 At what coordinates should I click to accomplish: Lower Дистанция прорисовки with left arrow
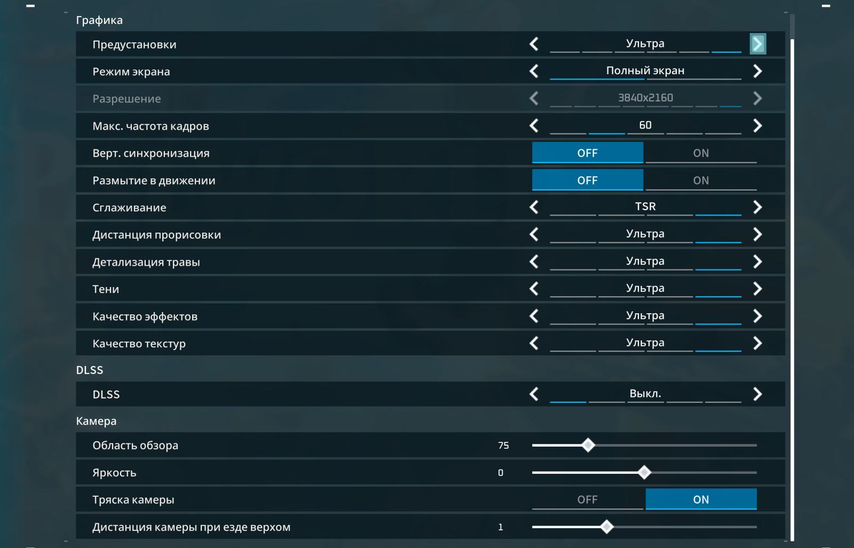tap(534, 234)
